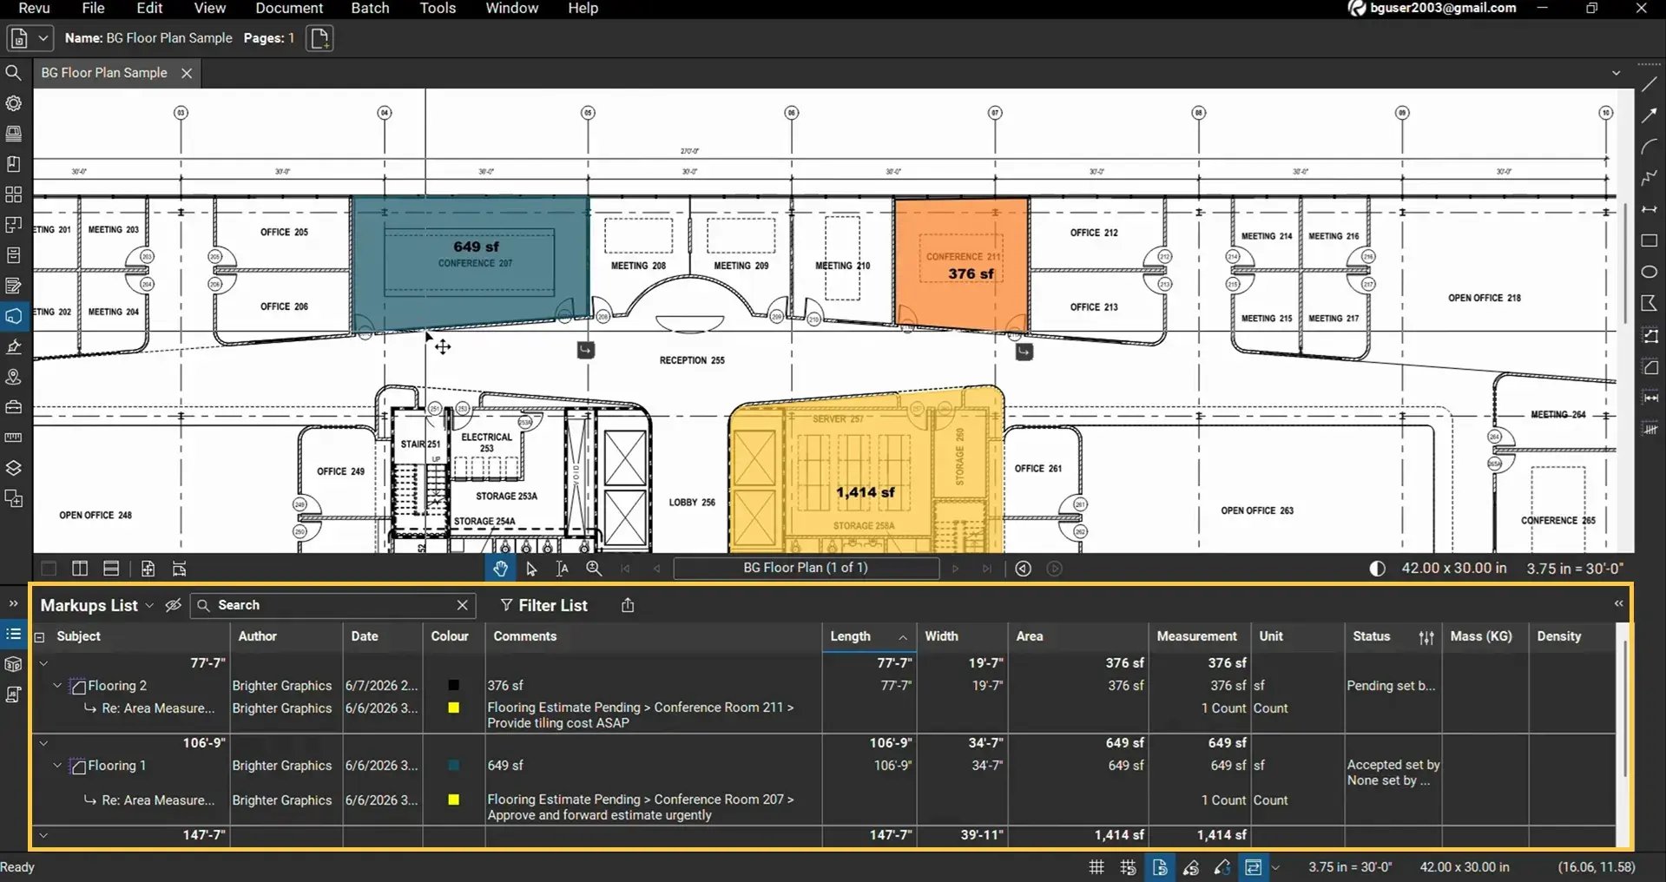1666x882 pixels.
Task: Switch to BG Floor Plan Sample tab
Action: click(104, 73)
